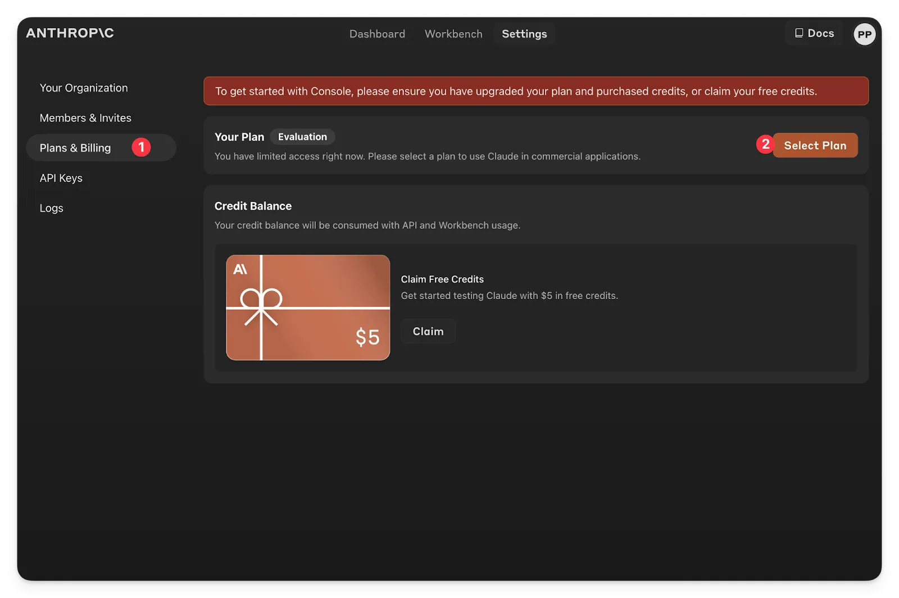Click the Anthropic mark on the gift card
Viewport: 899px width, 598px height.
pos(241,268)
